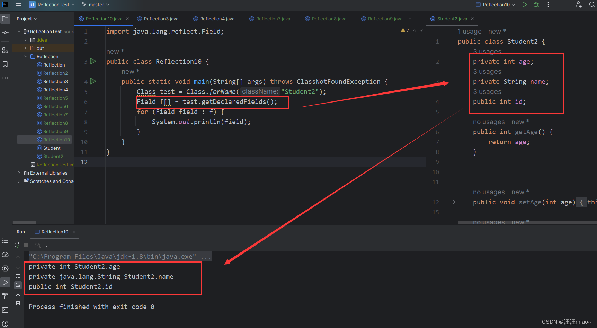This screenshot has height=328, width=597.
Task: Print the console output
Action: [x=18, y=294]
